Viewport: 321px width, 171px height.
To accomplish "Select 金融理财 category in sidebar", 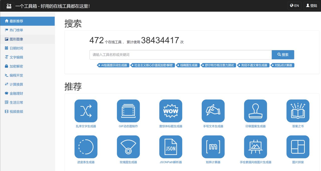I will (x=27, y=93).
